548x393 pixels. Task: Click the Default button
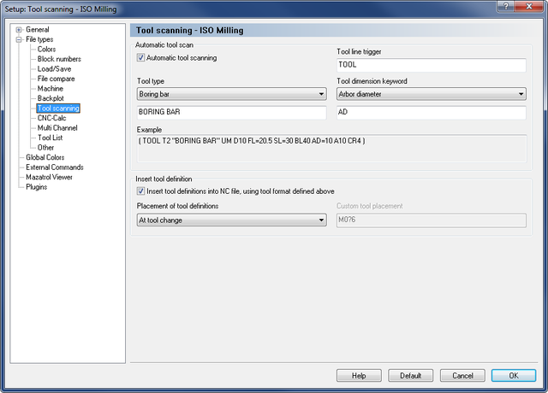(x=411, y=376)
